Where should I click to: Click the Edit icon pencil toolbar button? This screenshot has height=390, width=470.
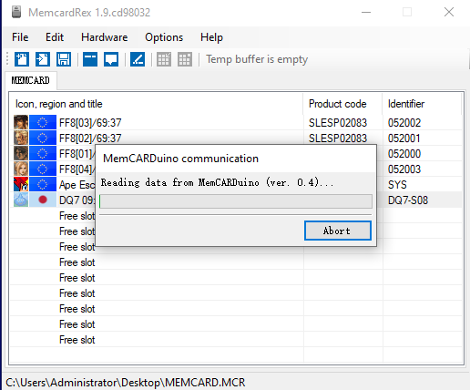point(138,59)
